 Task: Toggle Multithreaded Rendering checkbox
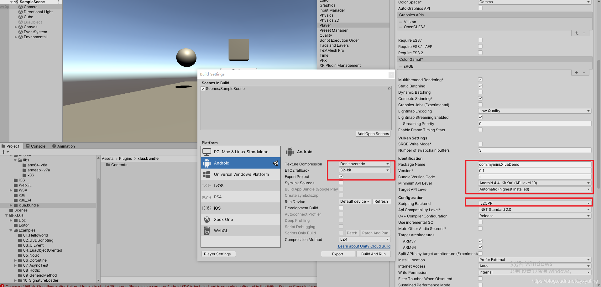pos(480,80)
